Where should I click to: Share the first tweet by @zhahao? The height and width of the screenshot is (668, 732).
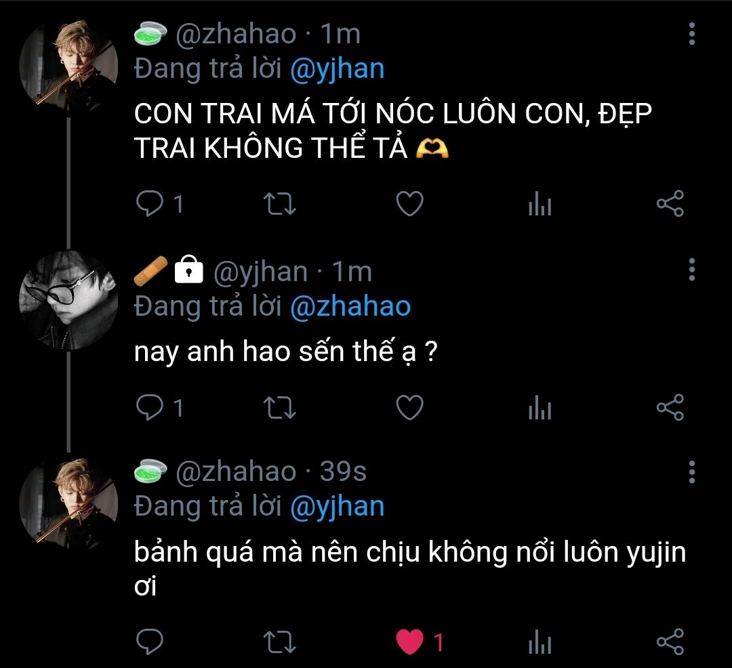point(670,203)
